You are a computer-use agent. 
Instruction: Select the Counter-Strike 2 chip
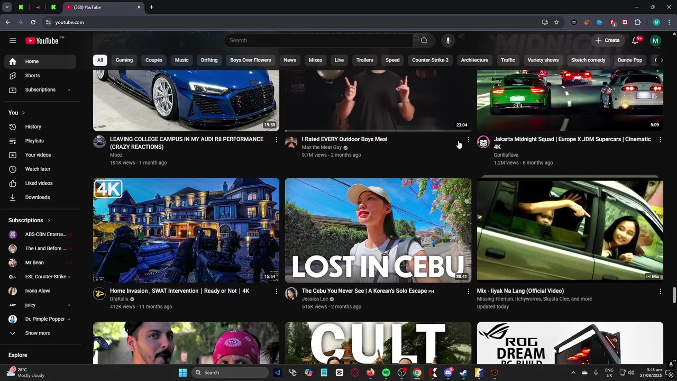coord(430,60)
